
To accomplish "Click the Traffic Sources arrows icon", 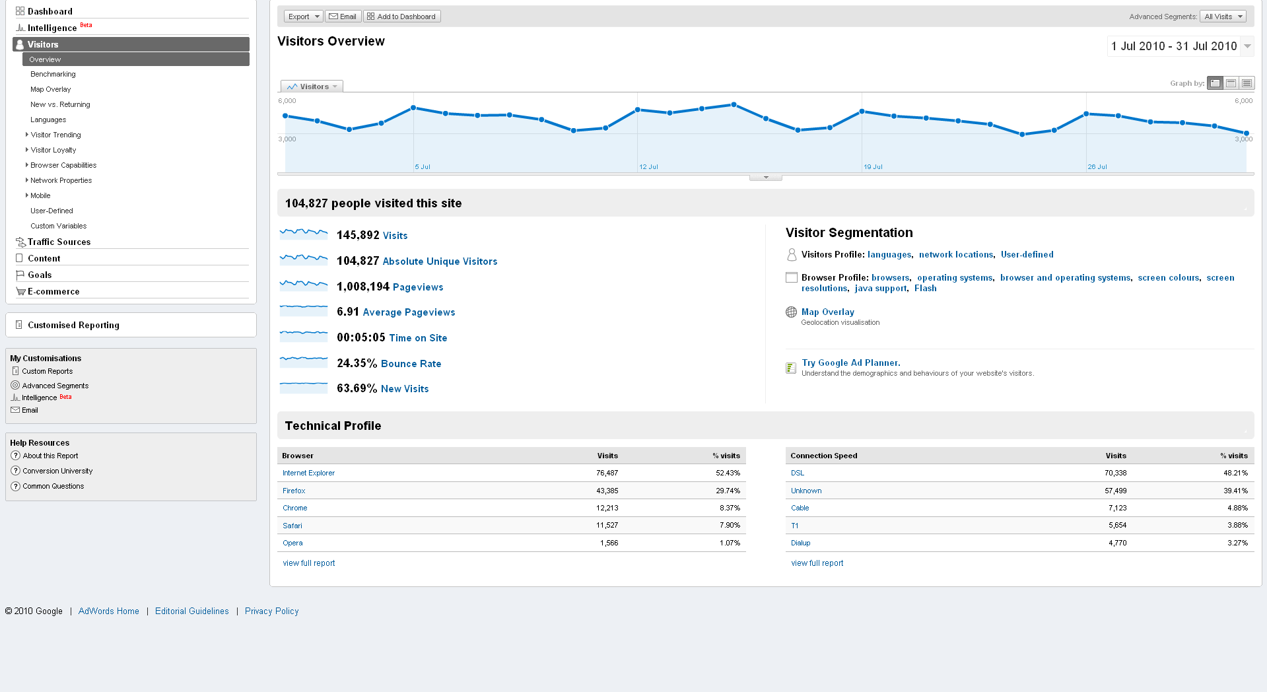I will click(20, 242).
